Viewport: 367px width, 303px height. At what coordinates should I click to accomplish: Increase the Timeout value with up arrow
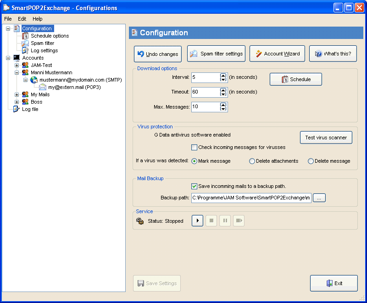click(x=223, y=90)
